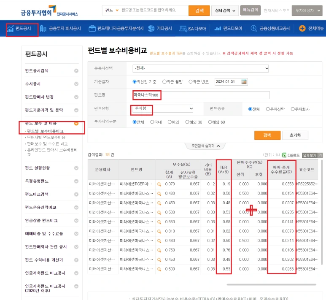Image resolution: width=326 pixels, height=300 pixels.
Task: Click the Excel 다운로드 icon
Action: 284,155
